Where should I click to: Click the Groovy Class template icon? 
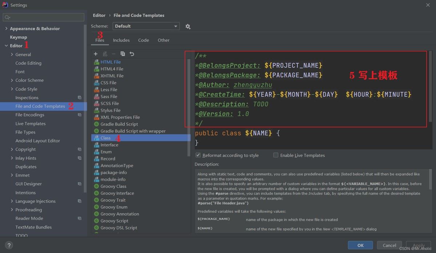97,186
